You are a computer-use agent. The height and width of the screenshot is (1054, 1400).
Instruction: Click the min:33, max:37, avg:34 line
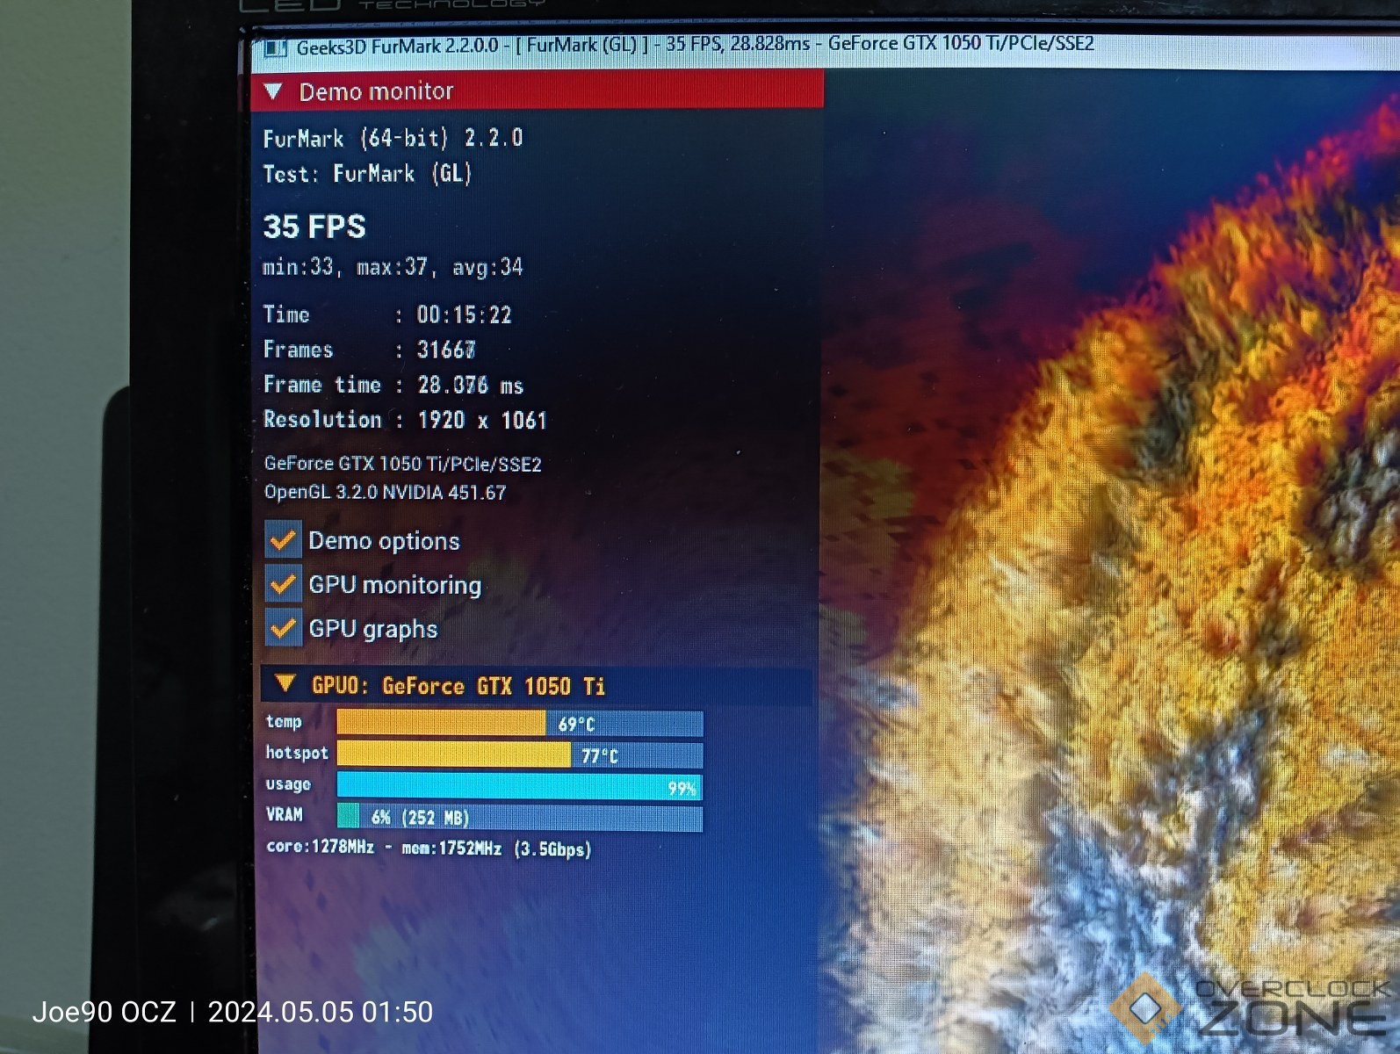393,266
